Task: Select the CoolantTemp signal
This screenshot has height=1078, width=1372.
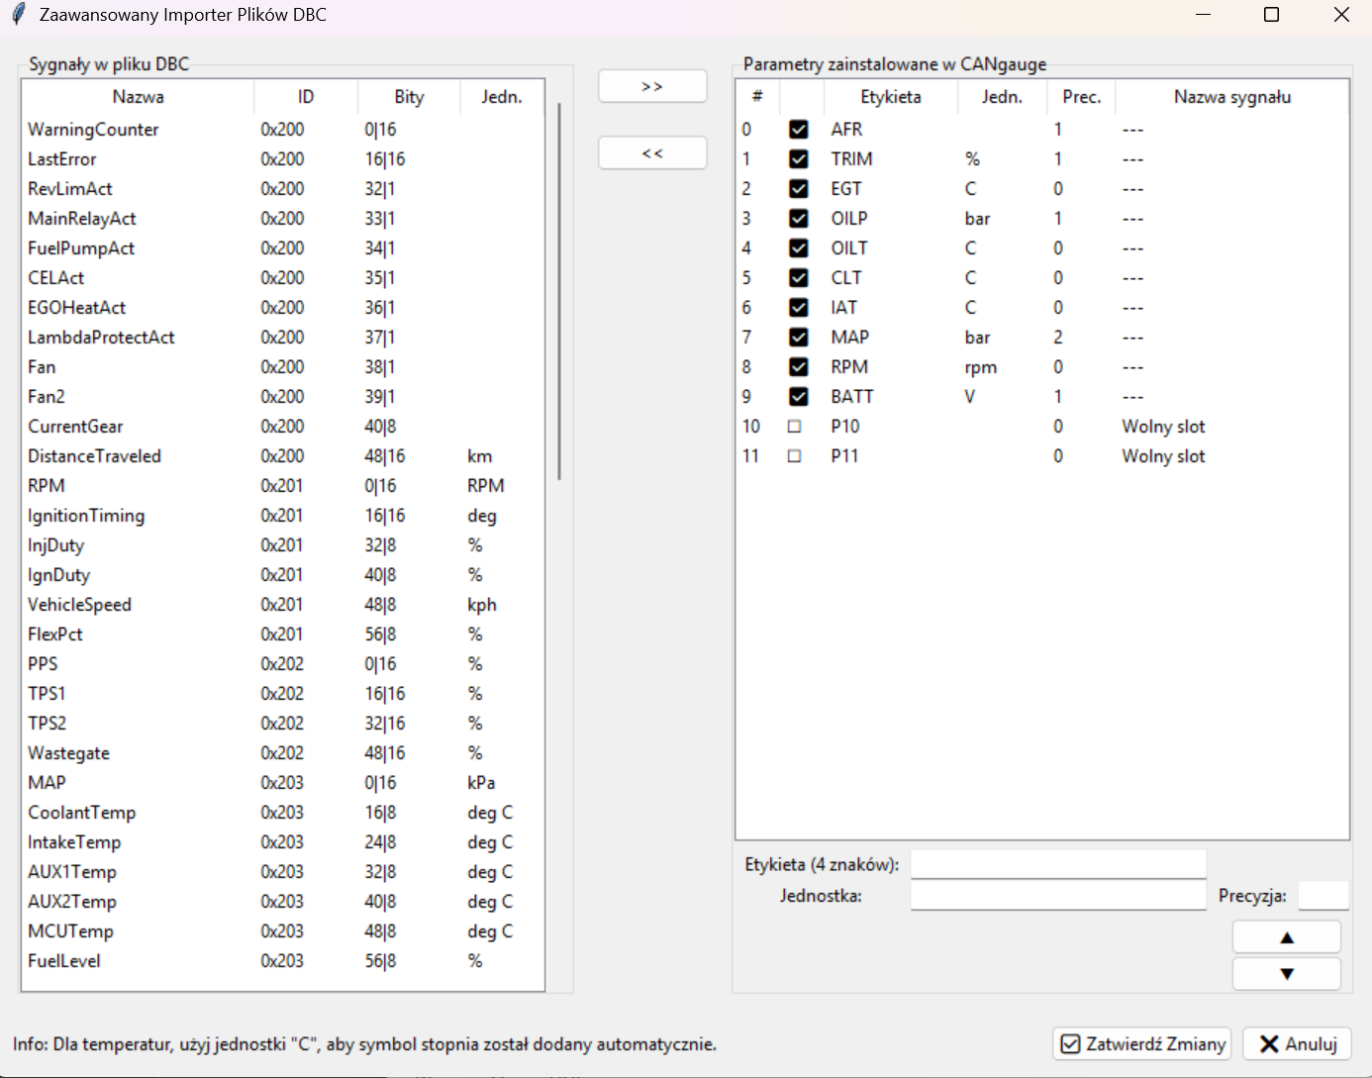Action: (283, 813)
